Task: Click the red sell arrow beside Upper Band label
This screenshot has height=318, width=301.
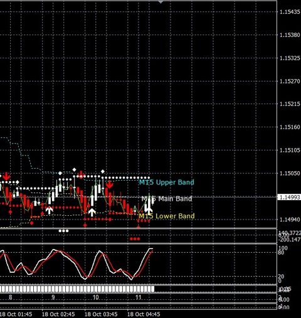Action: pyautogui.click(x=109, y=184)
